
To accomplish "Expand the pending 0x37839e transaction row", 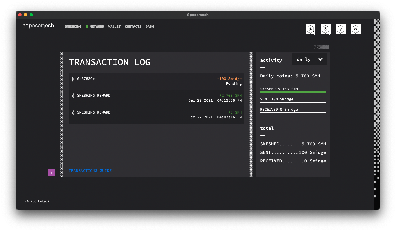I will click(x=156, y=82).
